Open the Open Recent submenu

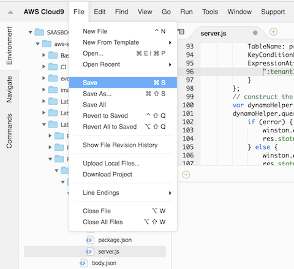tap(123, 64)
